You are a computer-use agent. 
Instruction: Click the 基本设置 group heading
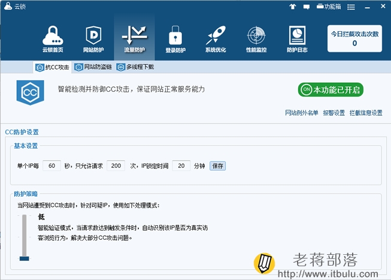point(26,146)
